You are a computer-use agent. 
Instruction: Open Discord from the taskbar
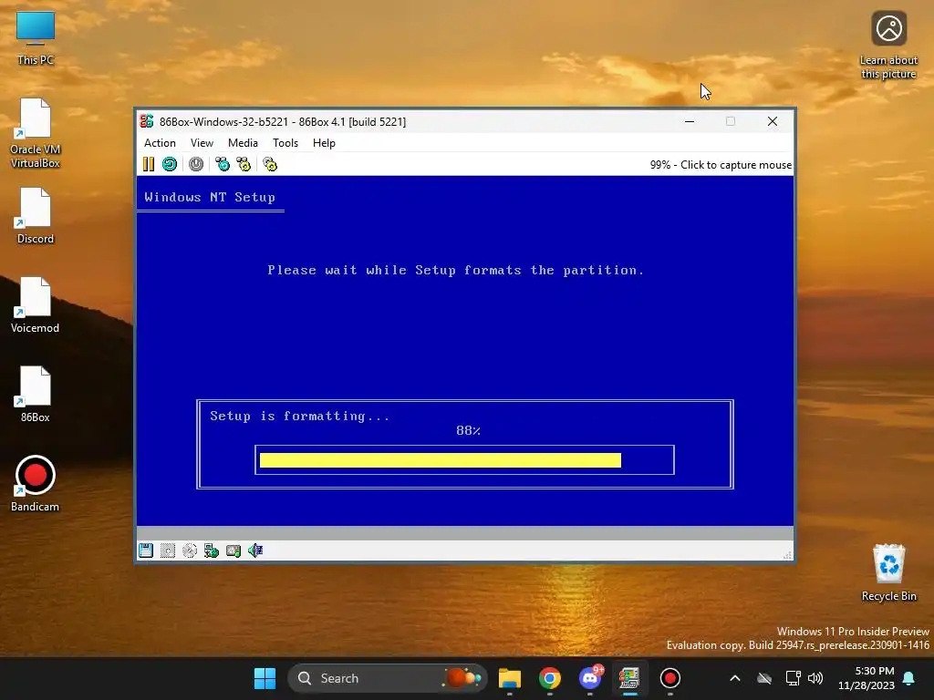[590, 678]
